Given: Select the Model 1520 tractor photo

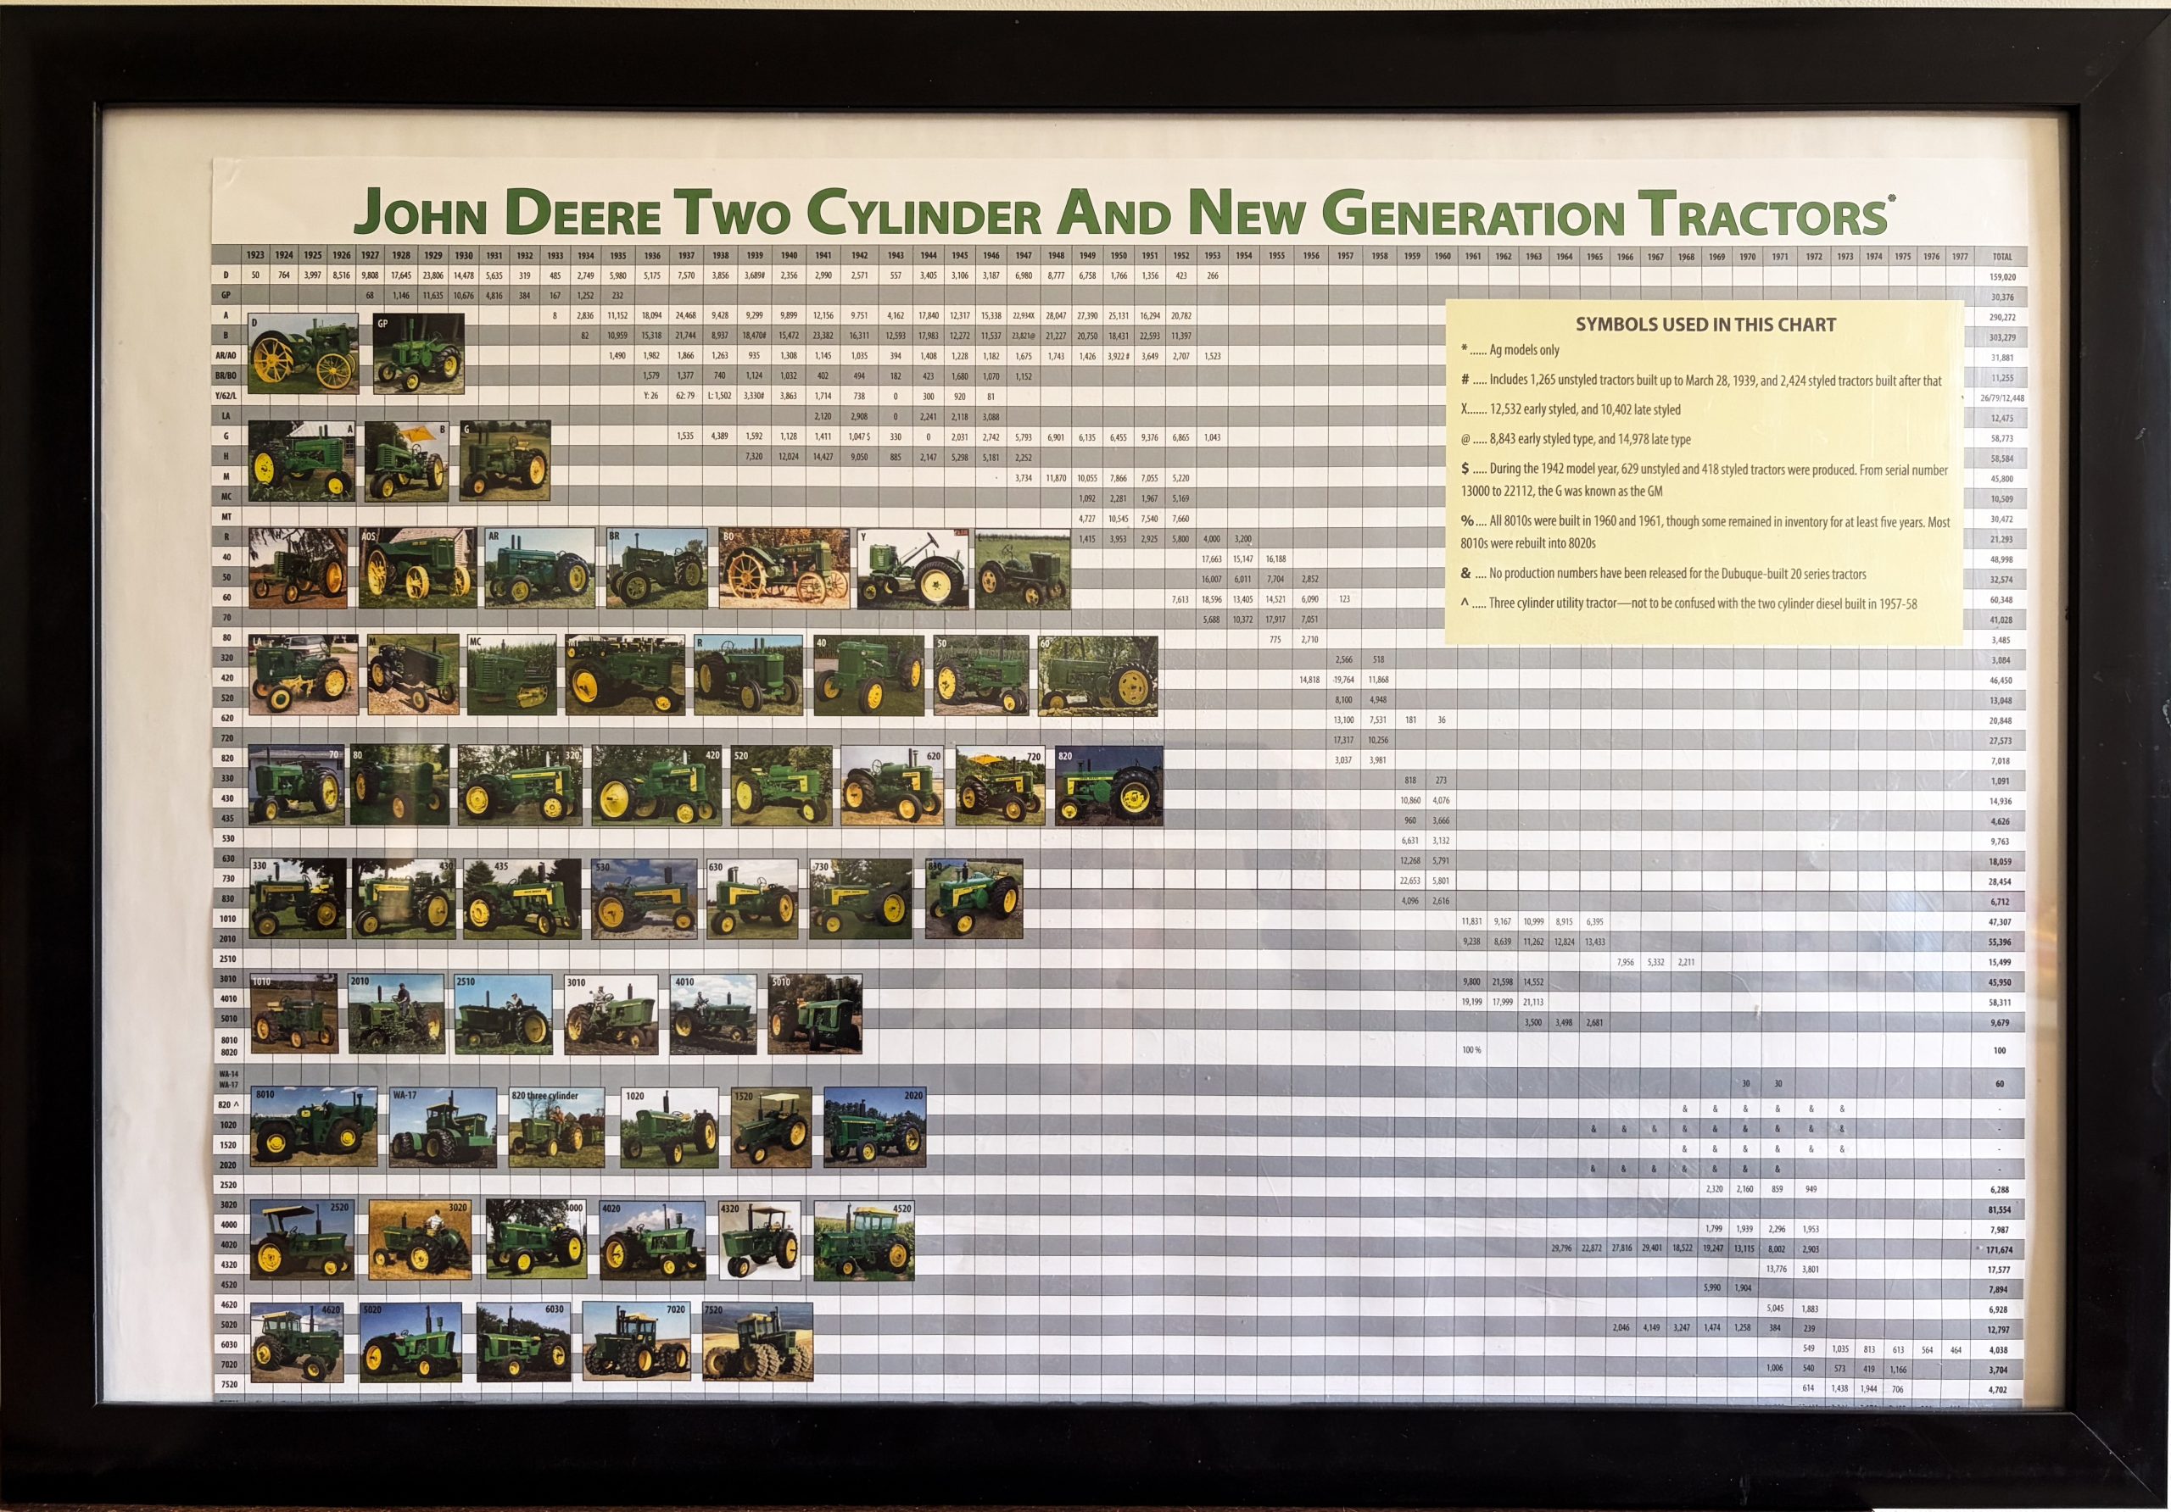Looking at the screenshot, I should (772, 1126).
